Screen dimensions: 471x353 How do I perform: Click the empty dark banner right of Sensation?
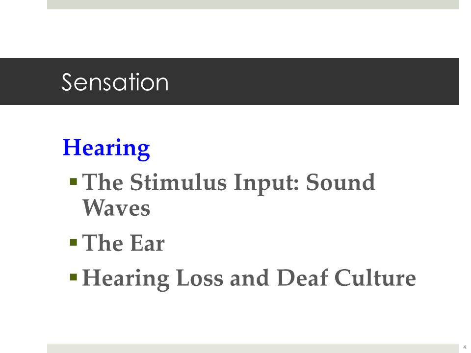[314, 81]
